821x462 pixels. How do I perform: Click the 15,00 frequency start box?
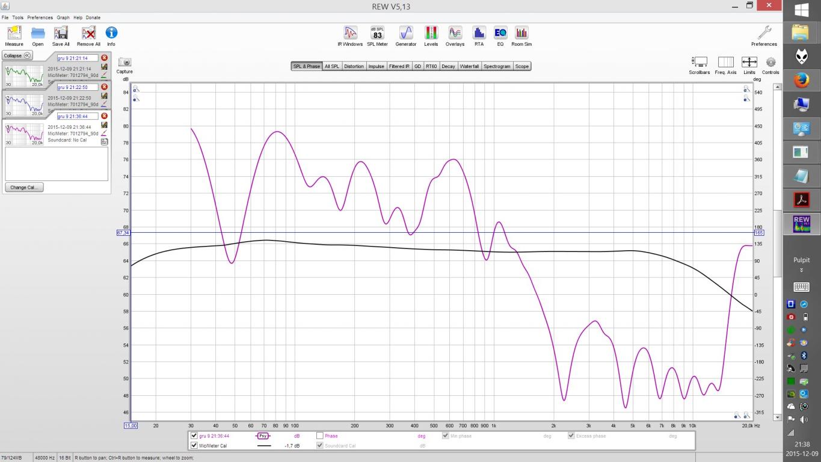tap(131, 425)
